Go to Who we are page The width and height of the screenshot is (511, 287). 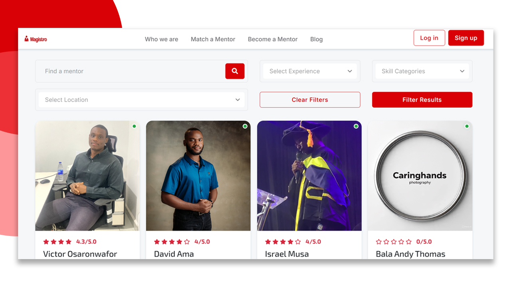pyautogui.click(x=162, y=39)
